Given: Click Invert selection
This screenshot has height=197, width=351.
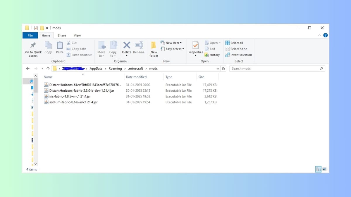Looking at the screenshot, I should pyautogui.click(x=239, y=55).
